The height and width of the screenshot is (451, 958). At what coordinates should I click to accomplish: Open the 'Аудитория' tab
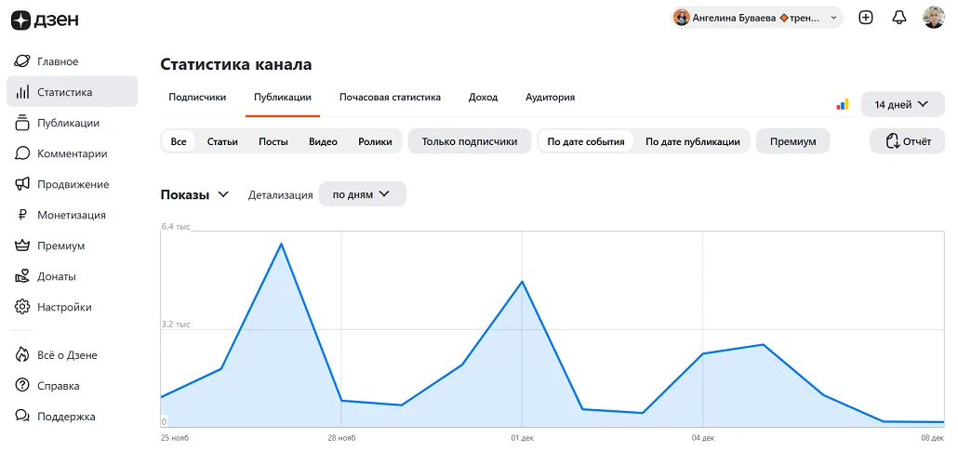550,97
